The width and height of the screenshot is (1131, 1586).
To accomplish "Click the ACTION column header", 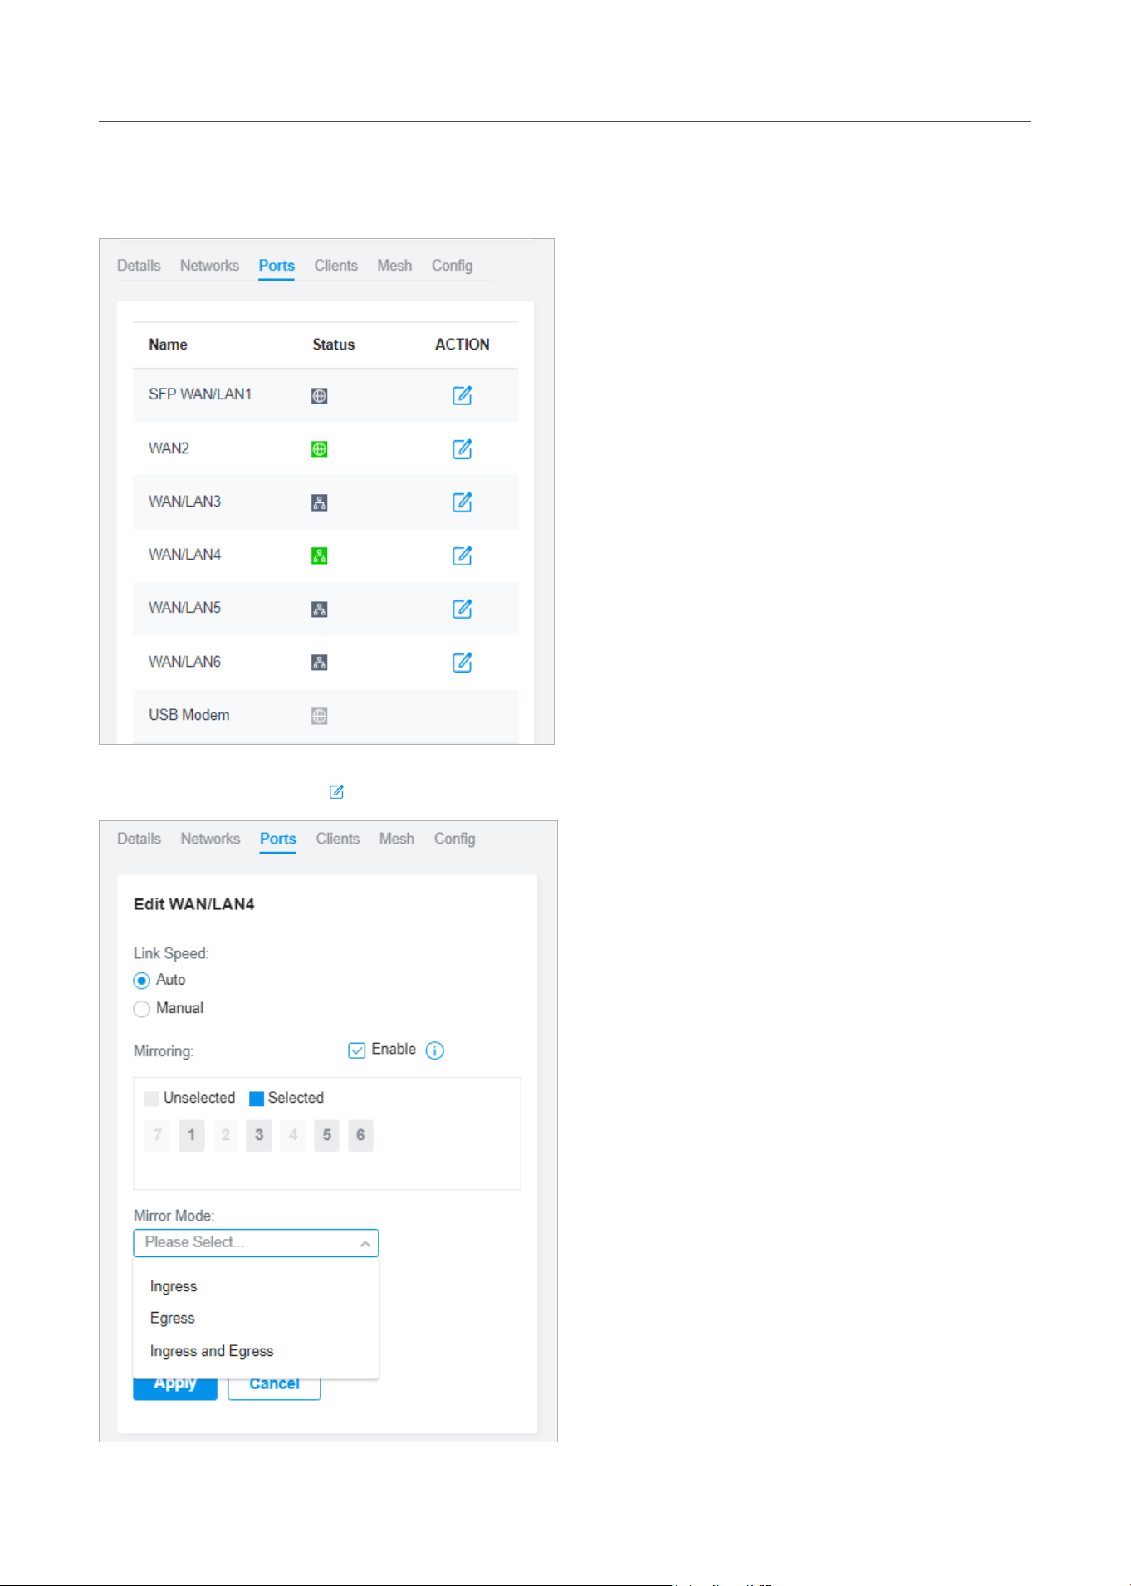I will tap(462, 345).
